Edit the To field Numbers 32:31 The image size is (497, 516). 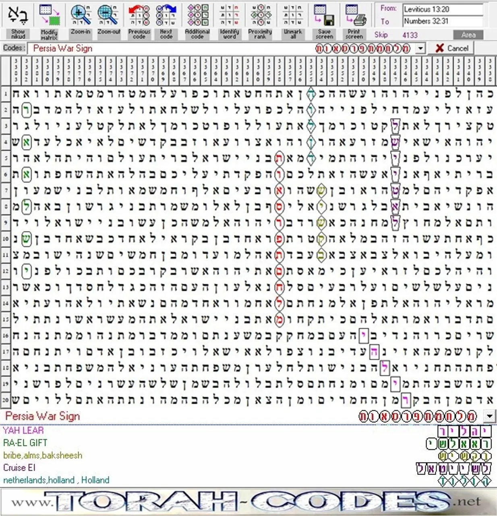click(443, 21)
